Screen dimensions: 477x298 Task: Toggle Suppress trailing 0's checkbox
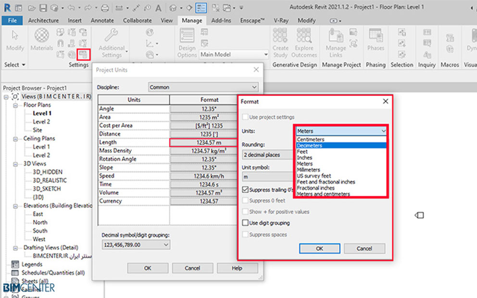[246, 191]
